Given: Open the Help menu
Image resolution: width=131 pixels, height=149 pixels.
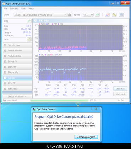Looking at the screenshot, I should 31,9.
